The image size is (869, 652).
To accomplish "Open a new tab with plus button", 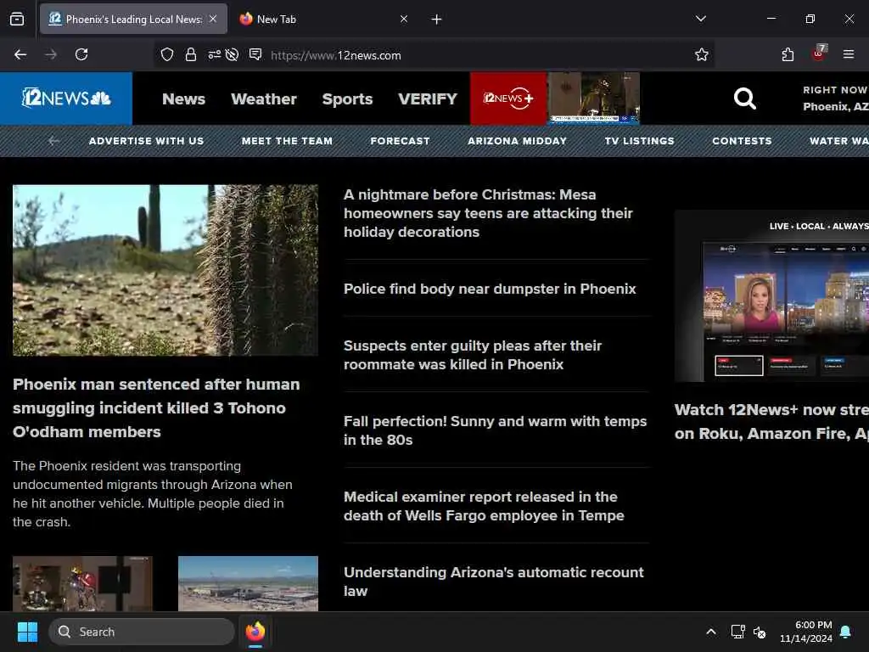I will coord(437,20).
